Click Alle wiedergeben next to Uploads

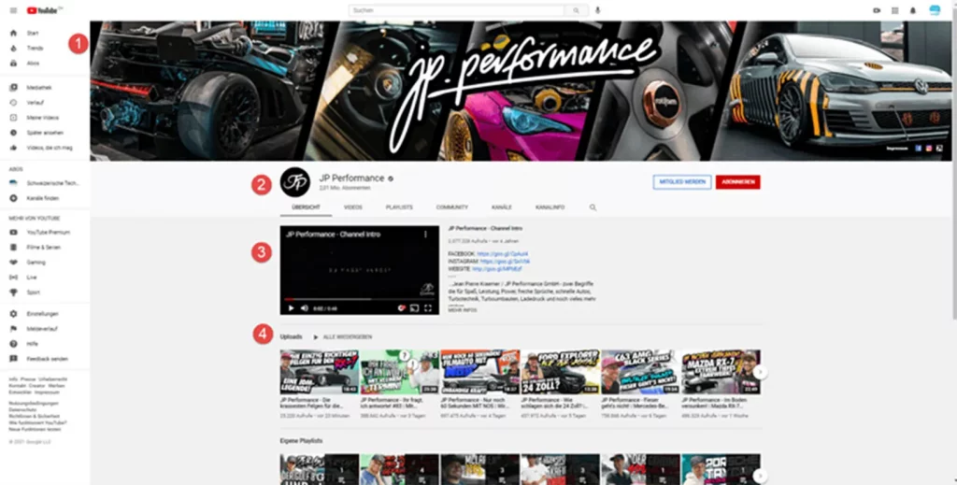coord(342,336)
